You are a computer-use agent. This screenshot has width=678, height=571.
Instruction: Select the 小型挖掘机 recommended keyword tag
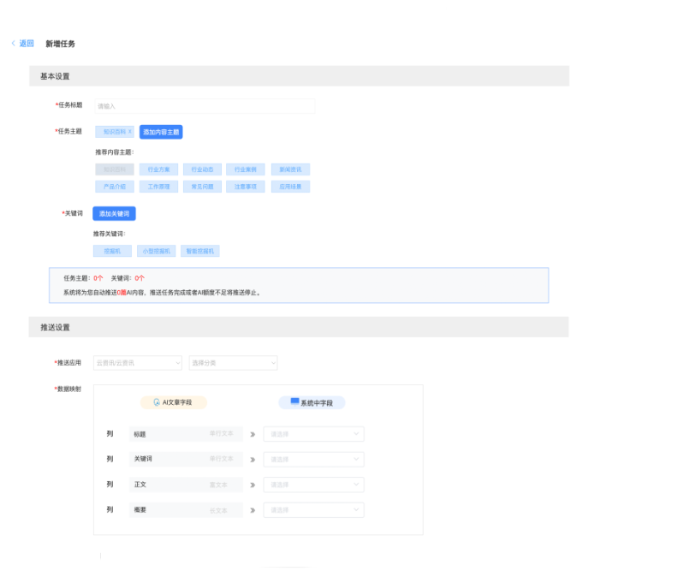156,252
